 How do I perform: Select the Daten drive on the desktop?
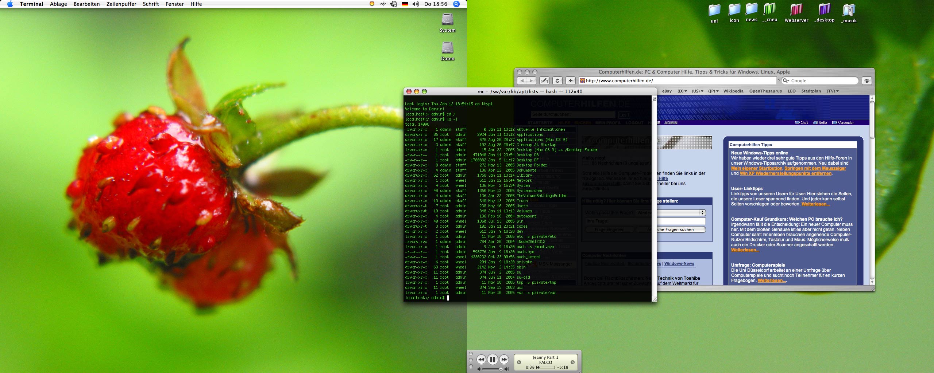(447, 51)
